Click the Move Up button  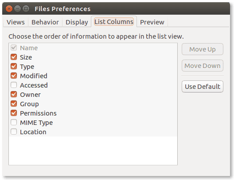203,49
